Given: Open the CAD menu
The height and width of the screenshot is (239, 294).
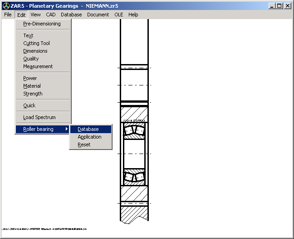Looking at the screenshot, I should pyautogui.click(x=51, y=15).
